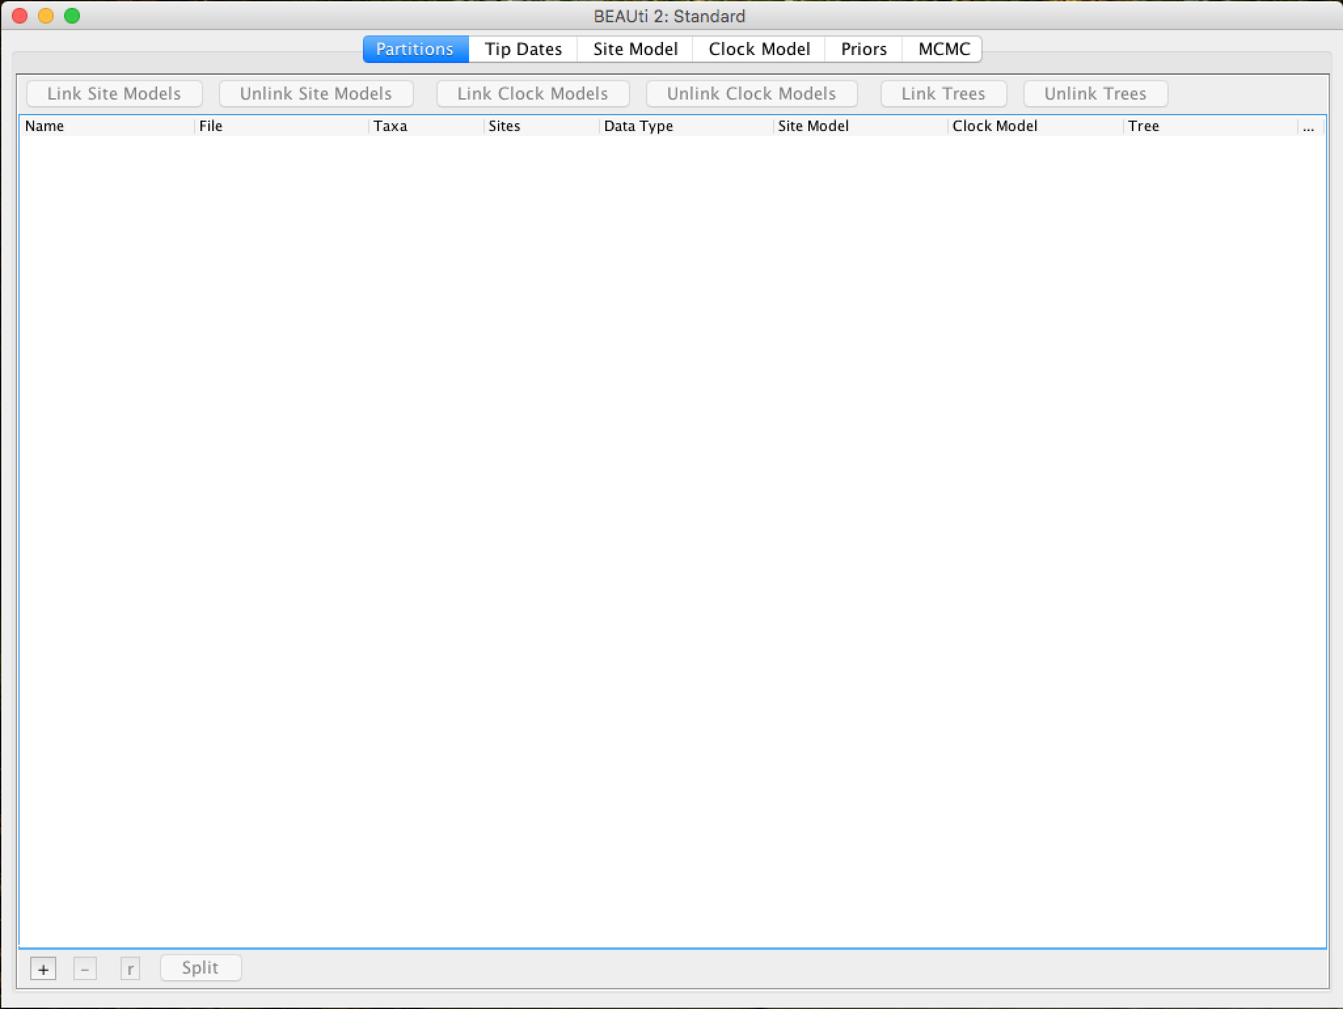This screenshot has height=1009, width=1343.
Task: Click Link Site Models button
Action: pos(114,94)
